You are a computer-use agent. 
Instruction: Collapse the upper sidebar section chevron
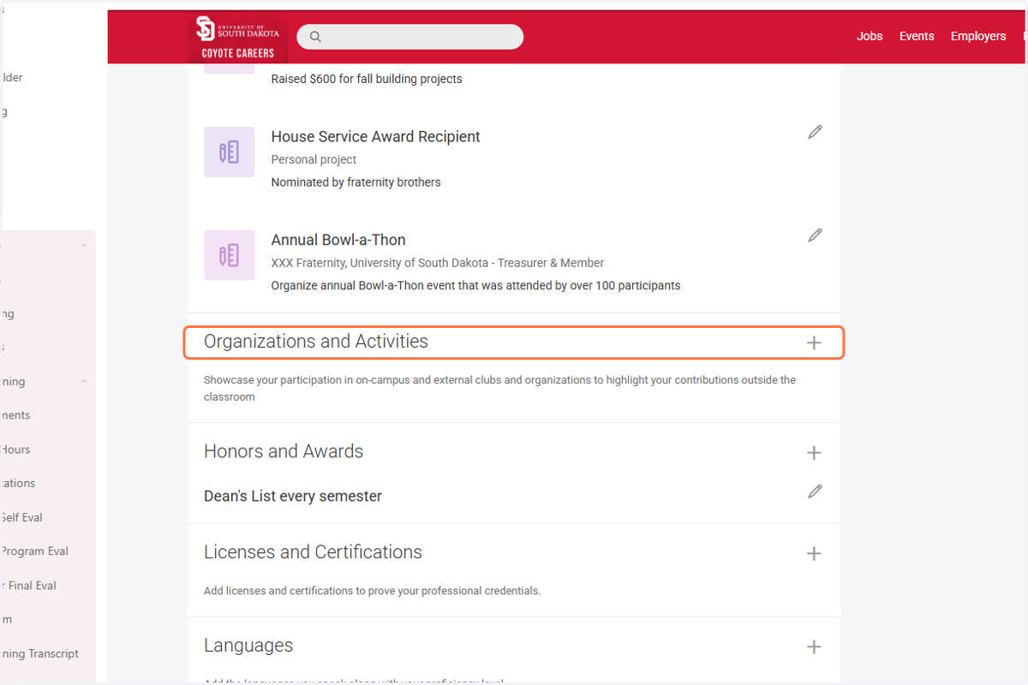point(84,246)
